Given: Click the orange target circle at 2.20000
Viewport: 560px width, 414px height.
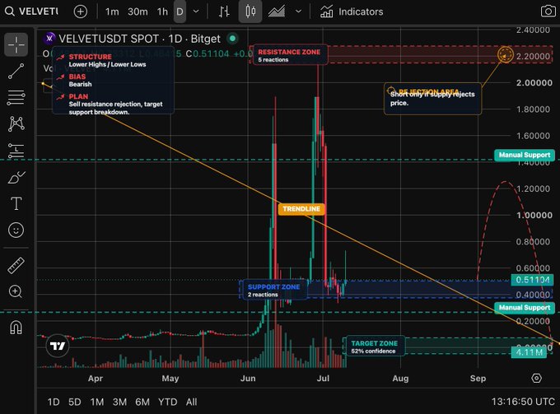Looking at the screenshot, I should 505,54.
